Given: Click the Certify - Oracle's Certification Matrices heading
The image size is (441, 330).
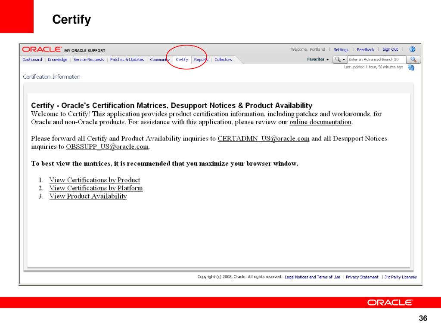Looking at the screenshot, I should 171,106.
